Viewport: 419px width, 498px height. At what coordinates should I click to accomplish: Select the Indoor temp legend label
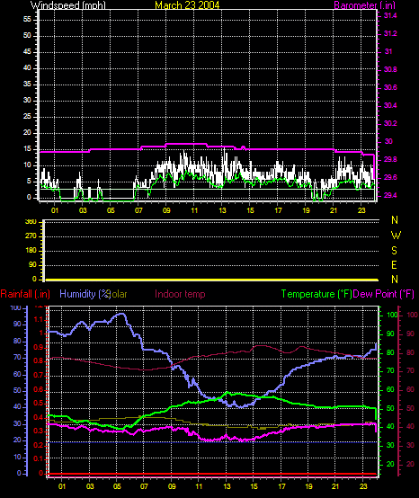click(180, 294)
